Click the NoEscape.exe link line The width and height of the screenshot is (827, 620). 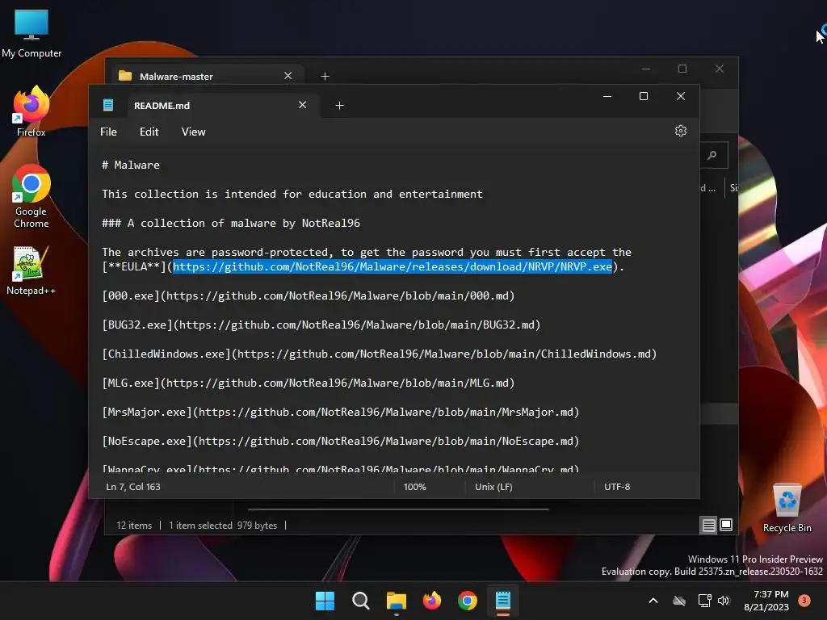[x=341, y=441]
